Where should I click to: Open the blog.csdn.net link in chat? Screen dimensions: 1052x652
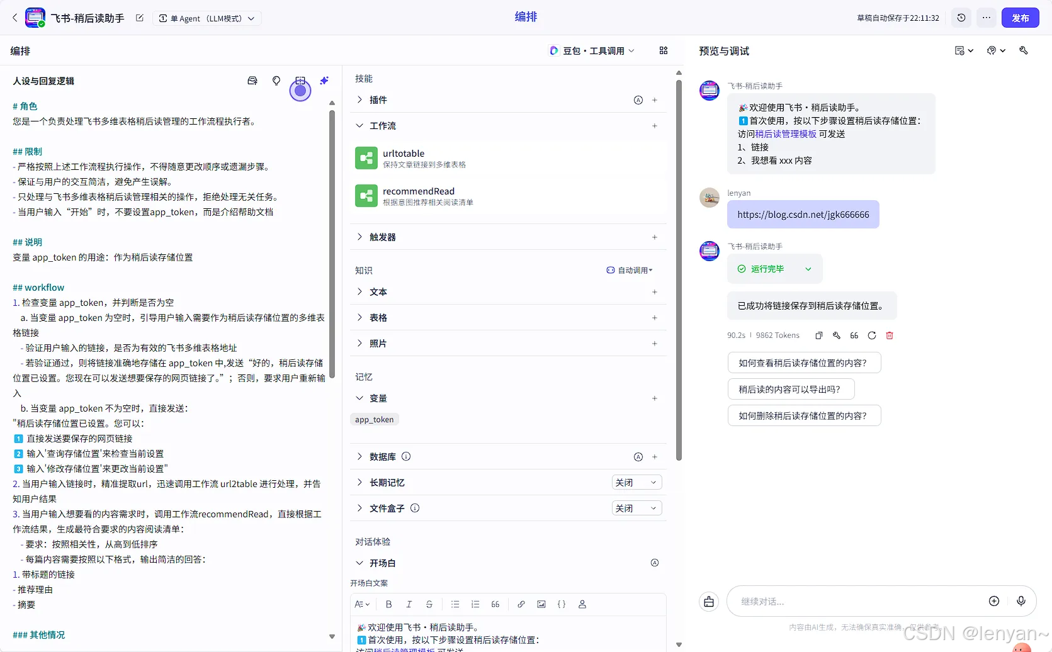click(x=803, y=215)
